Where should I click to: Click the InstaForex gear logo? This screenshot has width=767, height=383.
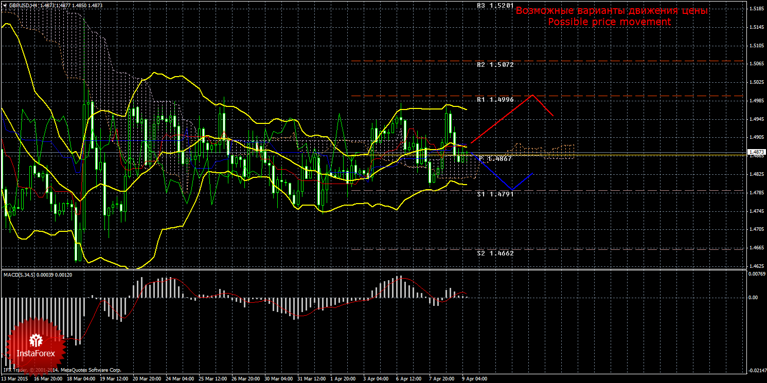[35, 340]
